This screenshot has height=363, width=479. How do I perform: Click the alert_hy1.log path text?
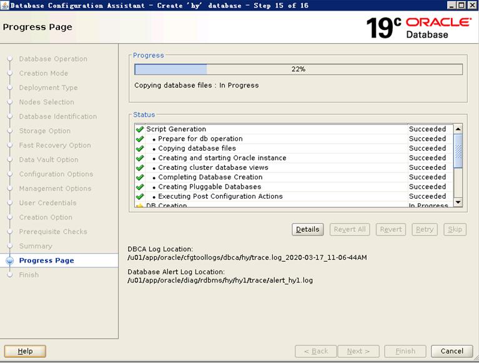pos(220,280)
